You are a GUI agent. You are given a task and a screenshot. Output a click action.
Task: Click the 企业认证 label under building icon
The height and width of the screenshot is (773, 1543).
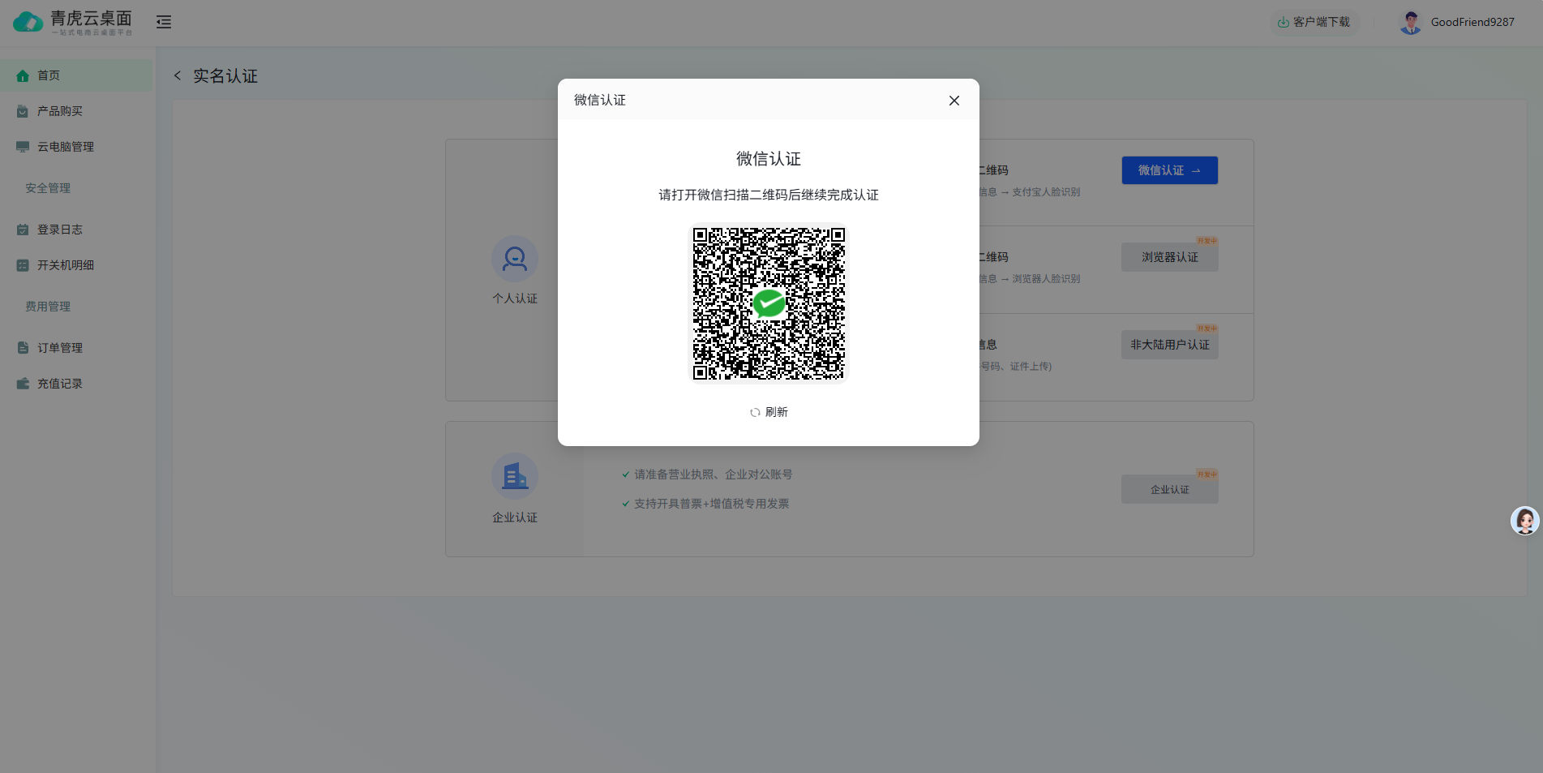point(515,517)
